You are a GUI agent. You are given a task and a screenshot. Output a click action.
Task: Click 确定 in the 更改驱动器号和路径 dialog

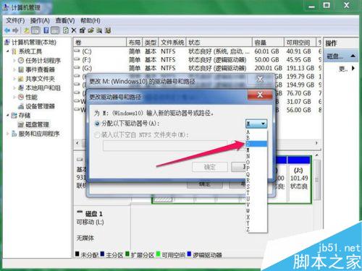(210, 167)
